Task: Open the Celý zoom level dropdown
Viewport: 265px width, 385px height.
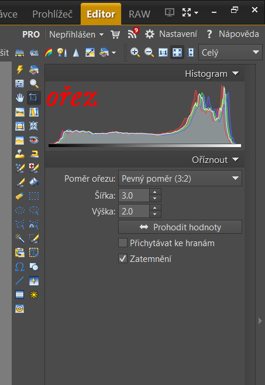Action: coord(230,52)
